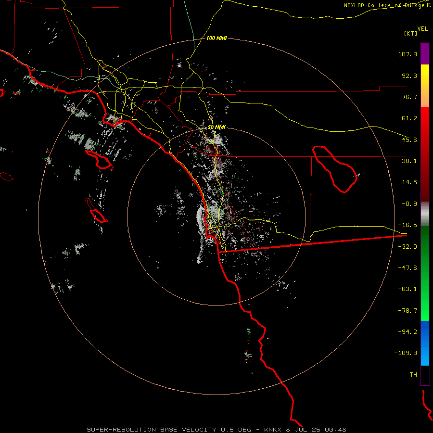Select the -94.2 scale label
Image resolution: width=433 pixels, height=433 pixels.
click(x=408, y=331)
